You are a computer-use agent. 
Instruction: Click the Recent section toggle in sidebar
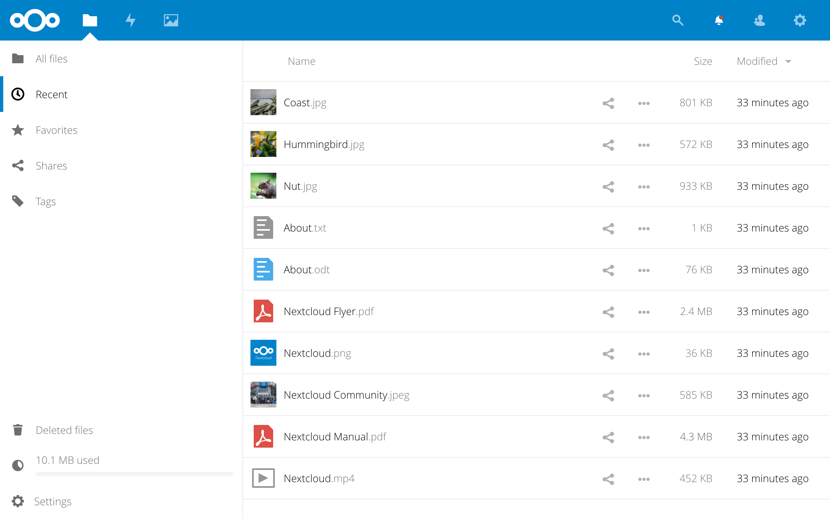click(x=51, y=94)
